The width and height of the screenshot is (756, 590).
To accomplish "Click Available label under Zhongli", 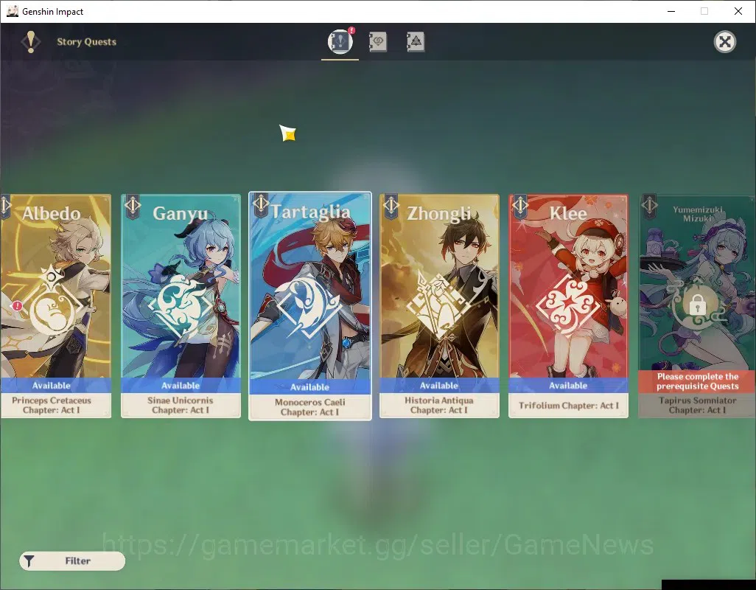I will 439,386.
